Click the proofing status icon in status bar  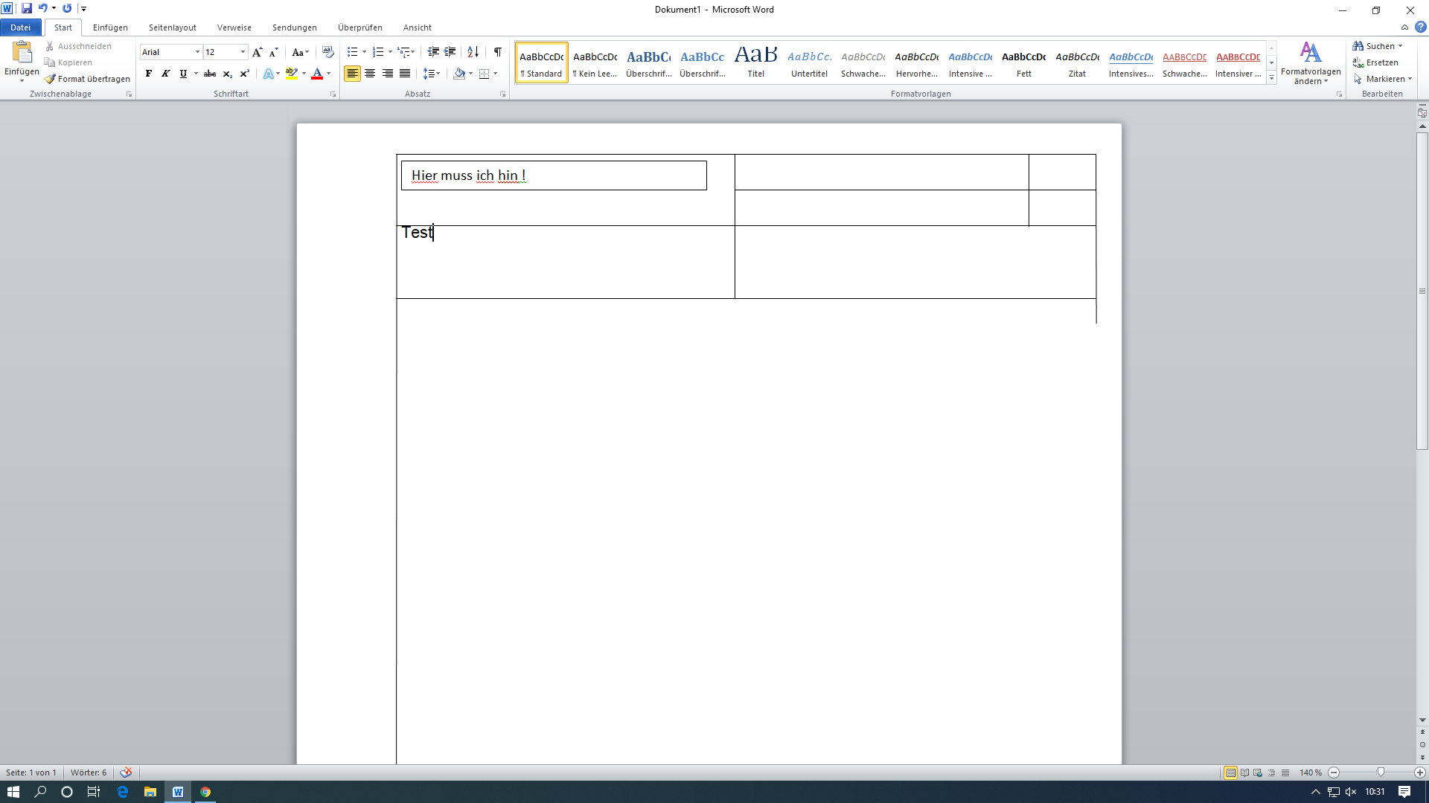pyautogui.click(x=126, y=773)
